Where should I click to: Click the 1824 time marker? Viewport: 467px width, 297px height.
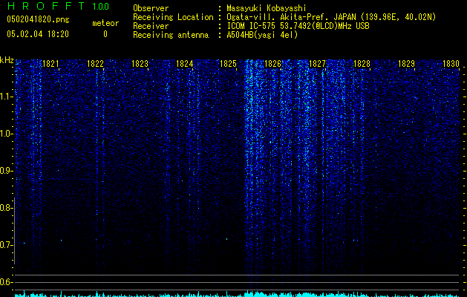tap(184, 64)
